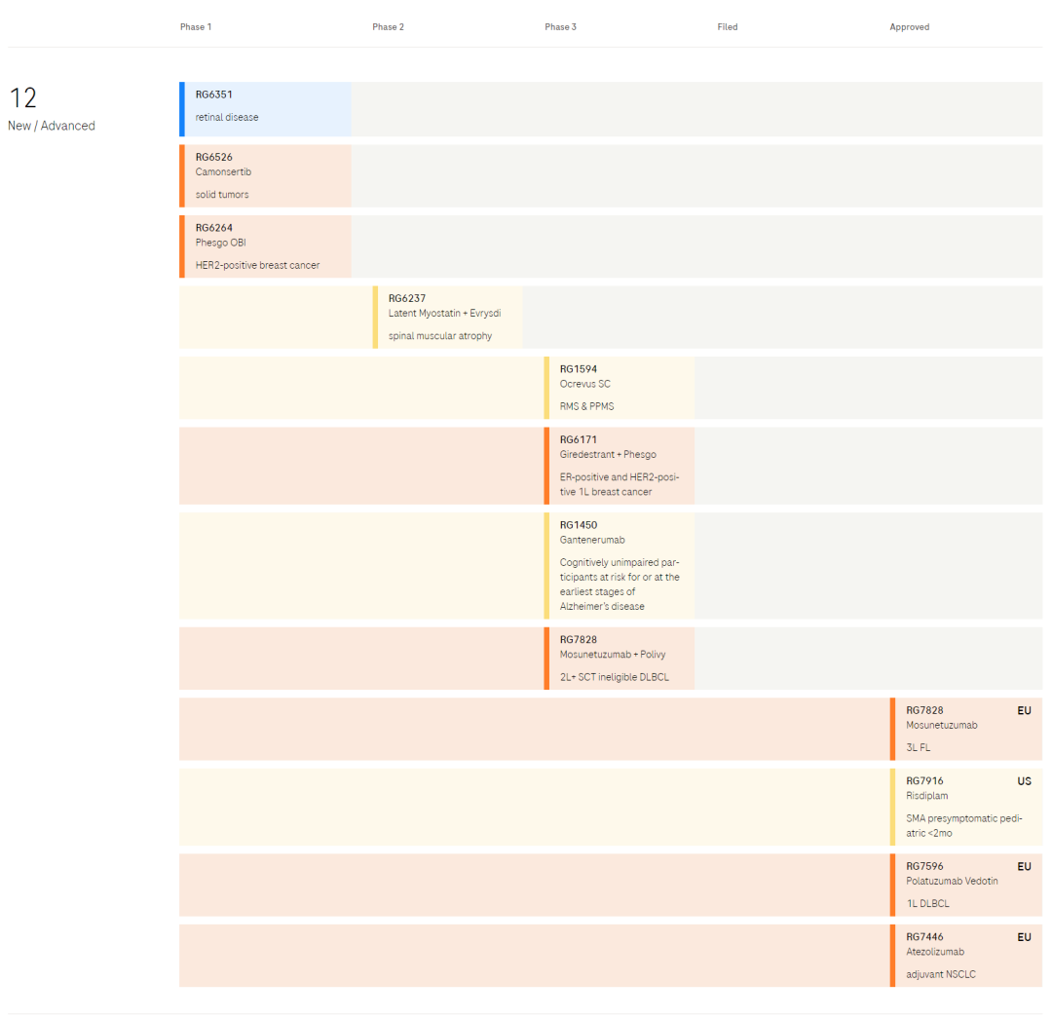Open the RG6171 Giredestrant + Phesgo card
This screenshot has height=1019, width=1052.
tap(620, 466)
